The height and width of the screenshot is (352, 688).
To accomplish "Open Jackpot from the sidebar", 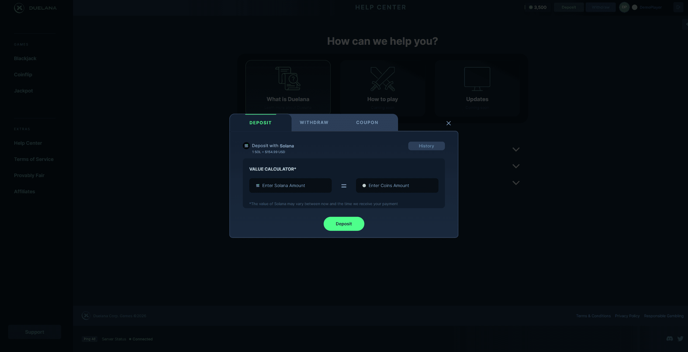I will [23, 91].
